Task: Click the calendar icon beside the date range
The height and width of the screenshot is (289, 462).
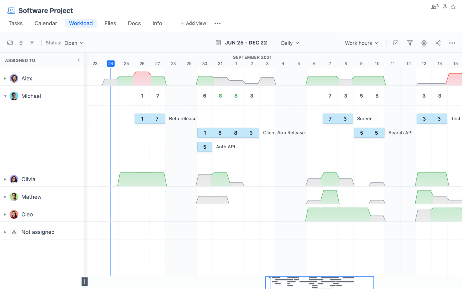Action: tap(218, 43)
